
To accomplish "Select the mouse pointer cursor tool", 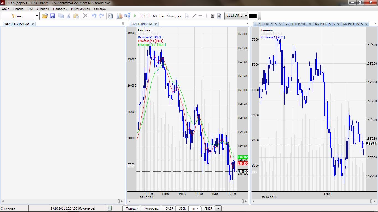I will [187, 16].
